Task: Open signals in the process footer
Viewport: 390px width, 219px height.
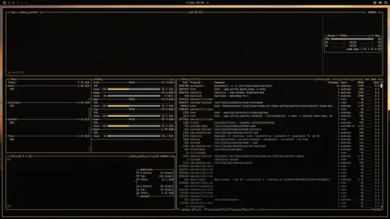Action: 236,209
